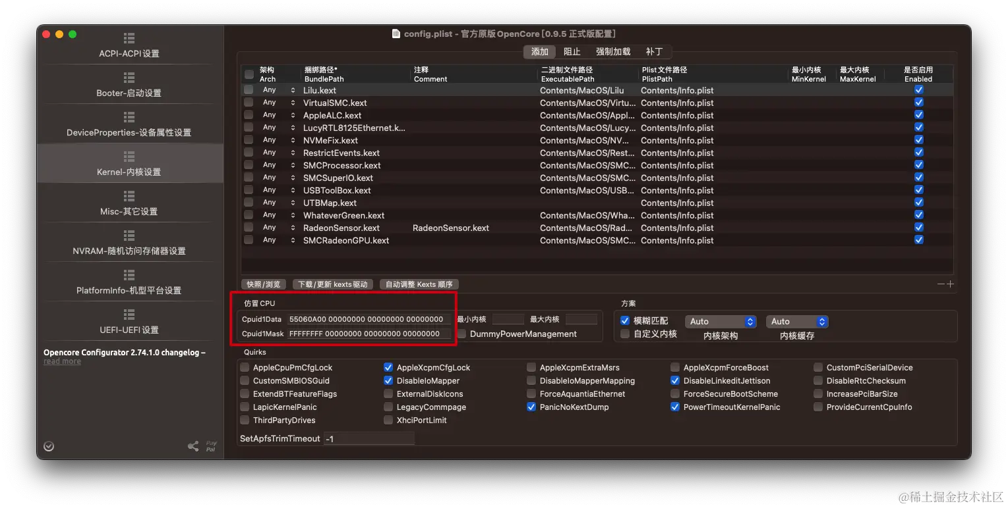Add a kext entry with the plus icon
The width and height of the screenshot is (1008, 508).
point(950,284)
